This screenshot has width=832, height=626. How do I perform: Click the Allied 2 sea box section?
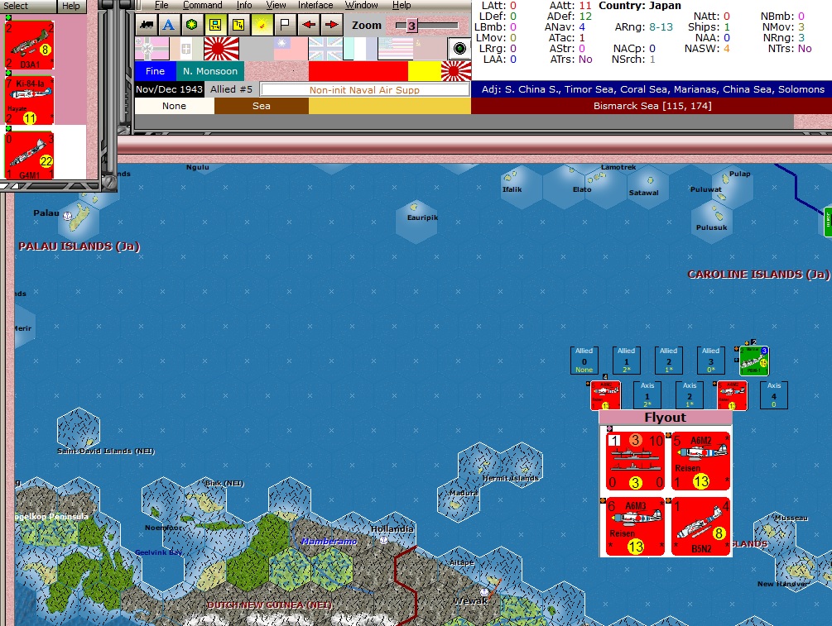click(669, 361)
